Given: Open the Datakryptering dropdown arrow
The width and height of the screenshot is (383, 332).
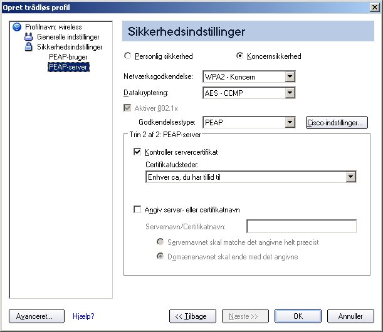Looking at the screenshot, I should [290, 93].
